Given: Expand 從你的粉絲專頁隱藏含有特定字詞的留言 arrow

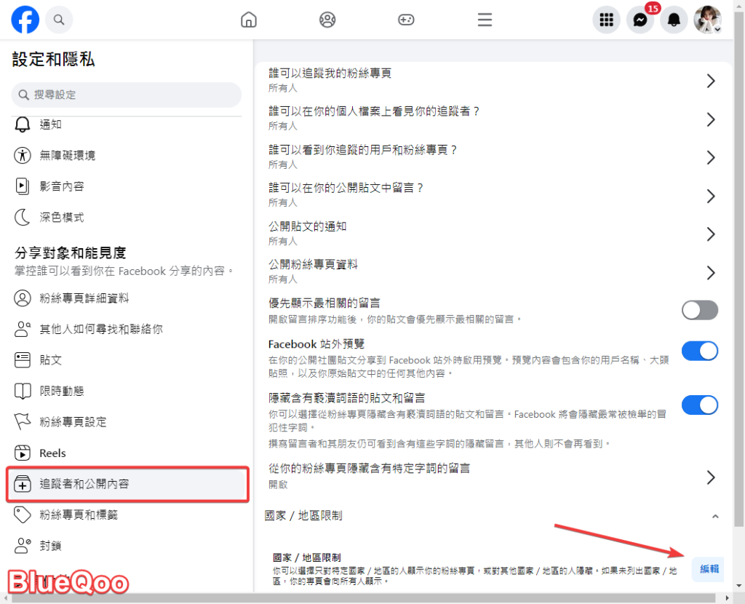Looking at the screenshot, I should pyautogui.click(x=711, y=477).
